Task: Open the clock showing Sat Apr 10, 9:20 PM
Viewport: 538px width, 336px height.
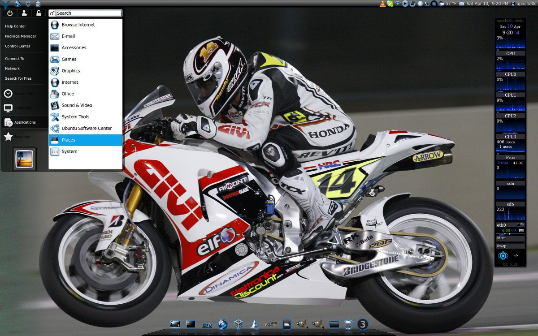Action: click(487, 4)
